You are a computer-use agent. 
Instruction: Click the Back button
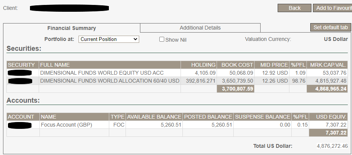coord(294,8)
